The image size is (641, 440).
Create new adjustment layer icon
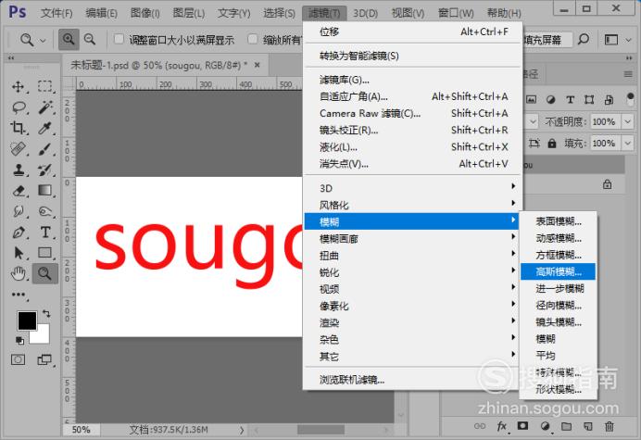(x=545, y=426)
